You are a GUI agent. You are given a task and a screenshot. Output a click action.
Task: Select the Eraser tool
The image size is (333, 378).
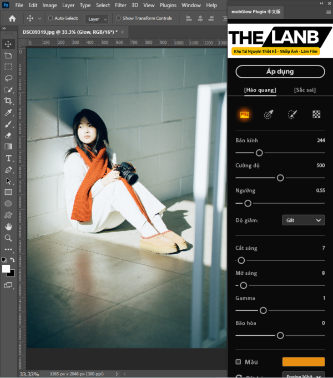click(x=8, y=135)
